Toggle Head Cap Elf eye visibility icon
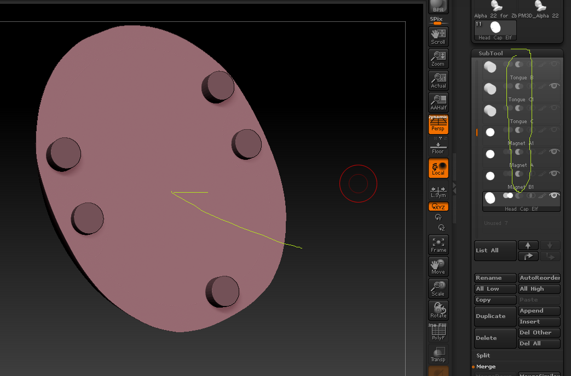This screenshot has width=571, height=376. coord(554,195)
